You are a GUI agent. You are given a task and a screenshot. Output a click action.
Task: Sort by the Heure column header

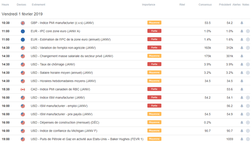(5, 5)
